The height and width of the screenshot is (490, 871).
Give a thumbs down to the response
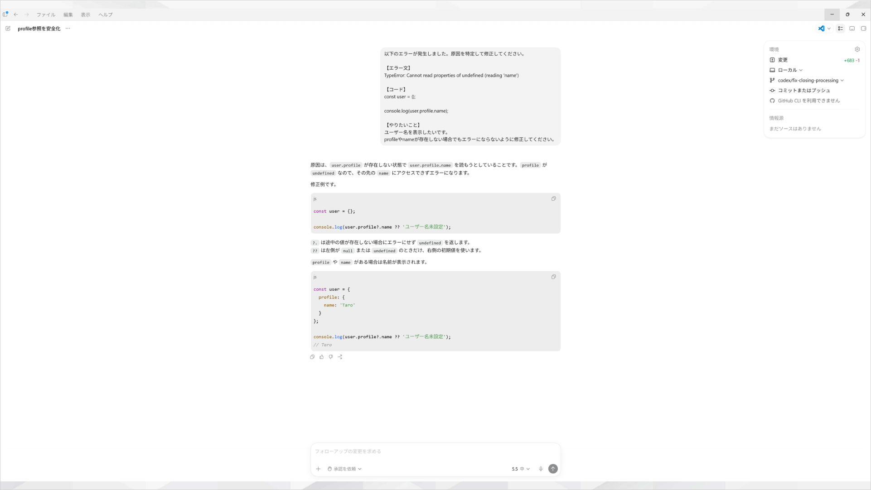(331, 357)
